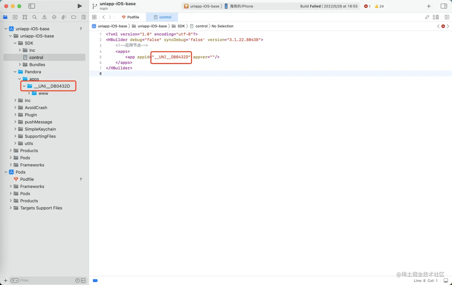Open the Test navigator diamond icon
Image resolution: width=452 pixels, height=285 pixels.
54,17
